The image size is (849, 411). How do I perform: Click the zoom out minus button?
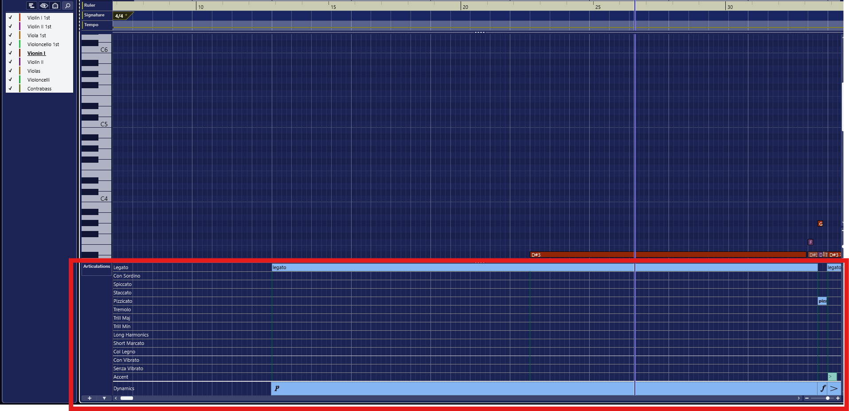807,398
